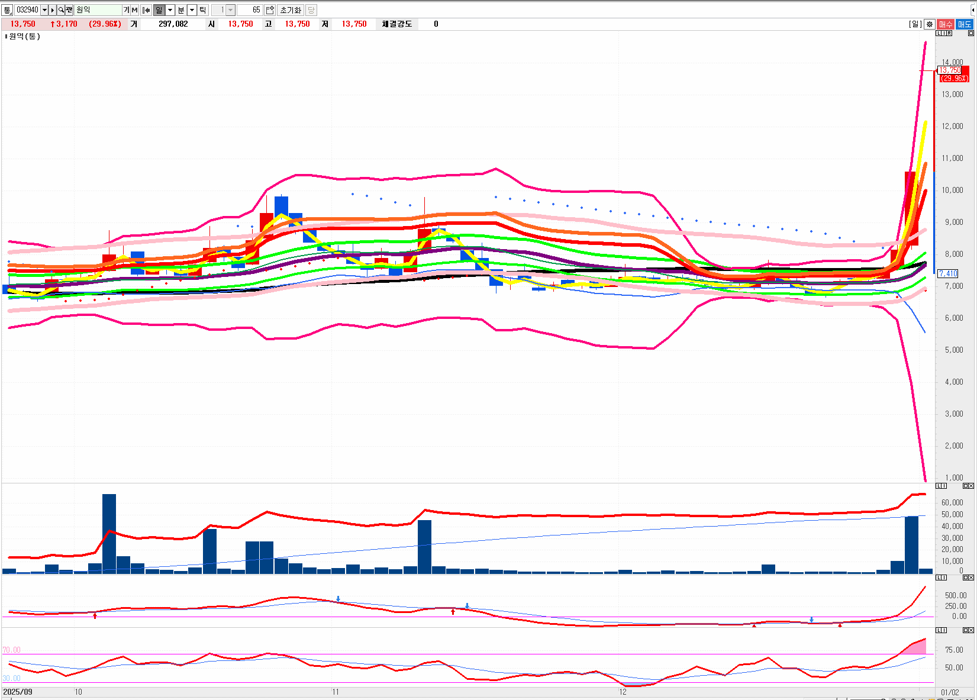Open the 일 daily period dropdown arrow
Screen dimensions: 977x700
point(170,10)
